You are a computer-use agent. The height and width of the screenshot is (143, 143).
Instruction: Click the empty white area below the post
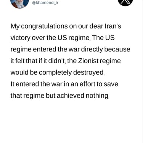pyautogui.click(x=71, y=121)
